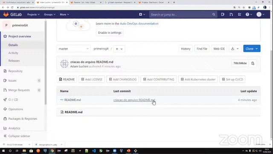The height and width of the screenshot is (154, 273).
Task: Click the History button
Action: 186,49
